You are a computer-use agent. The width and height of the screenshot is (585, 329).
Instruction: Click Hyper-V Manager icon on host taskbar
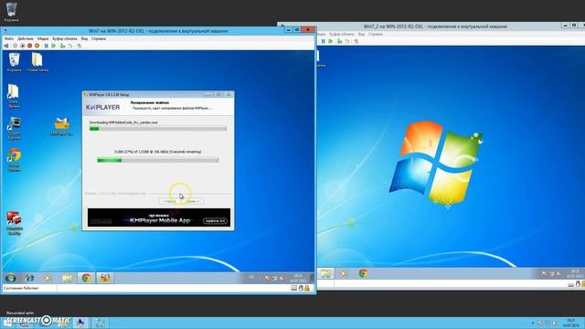click(80, 323)
